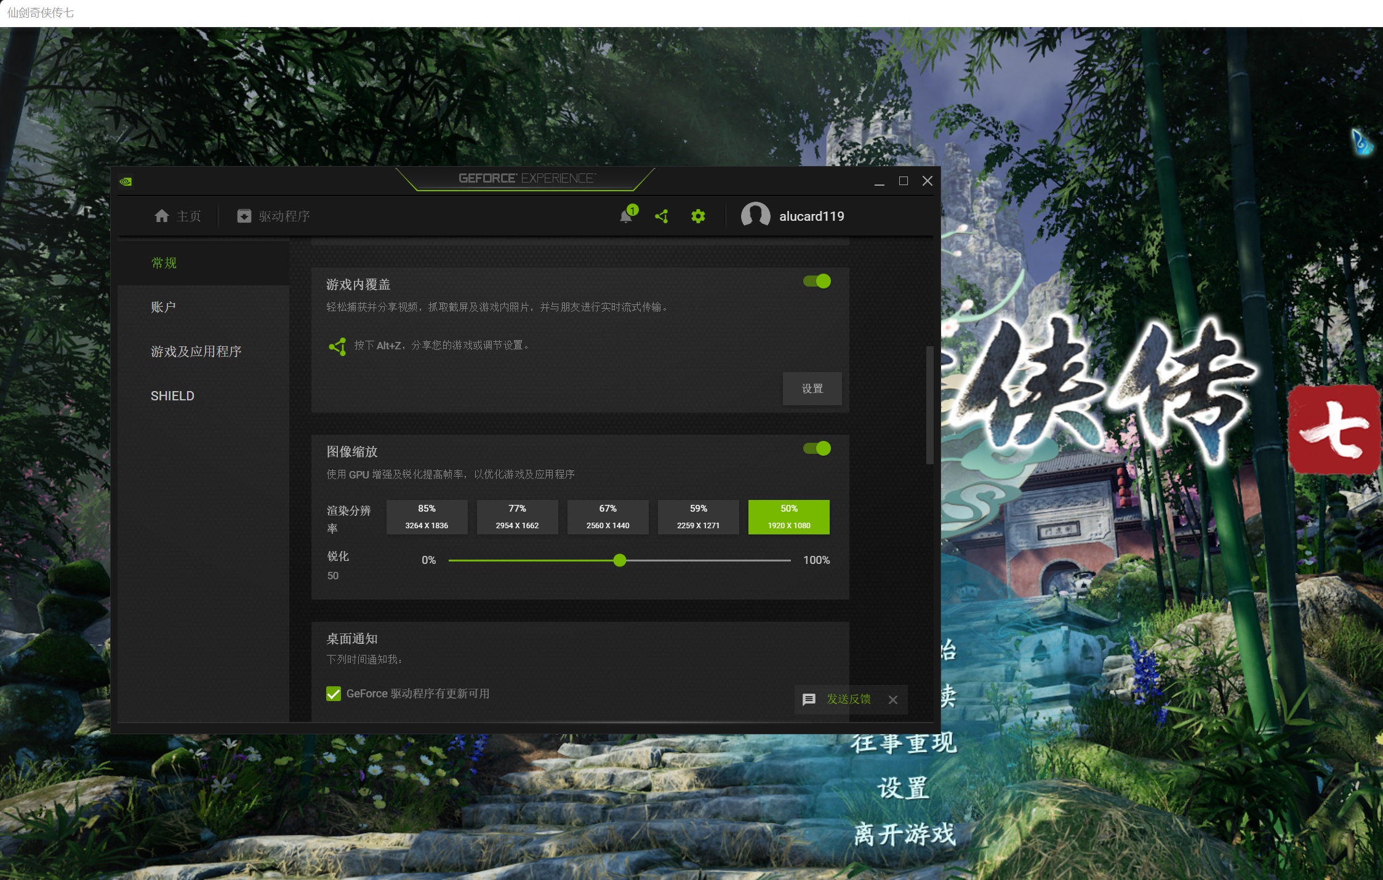This screenshot has width=1383, height=880.
Task: Select the 账户 sidebar tab
Action: pyautogui.click(x=163, y=307)
